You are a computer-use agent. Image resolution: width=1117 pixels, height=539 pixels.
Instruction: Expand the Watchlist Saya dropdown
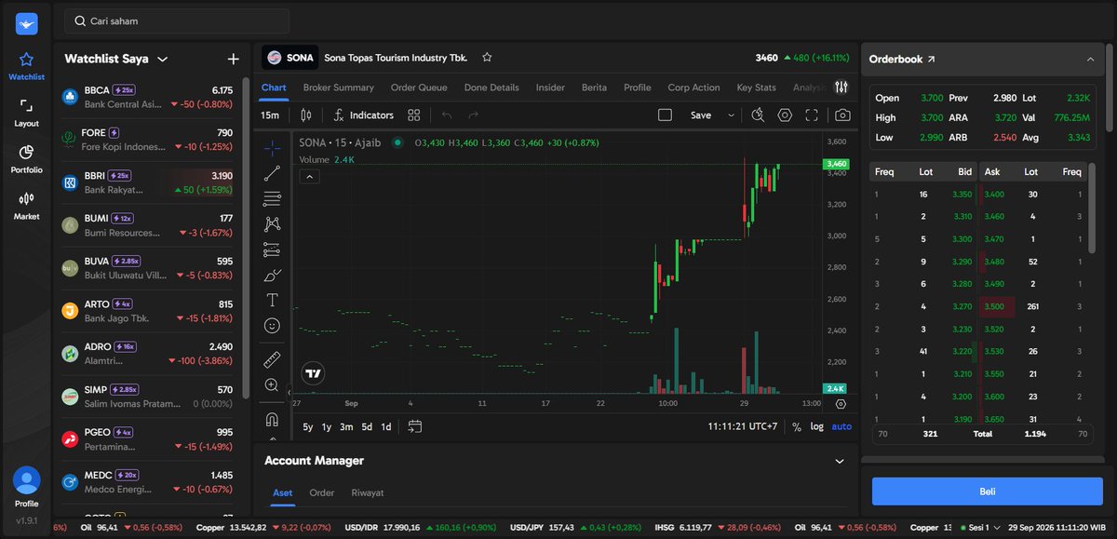pyautogui.click(x=163, y=59)
